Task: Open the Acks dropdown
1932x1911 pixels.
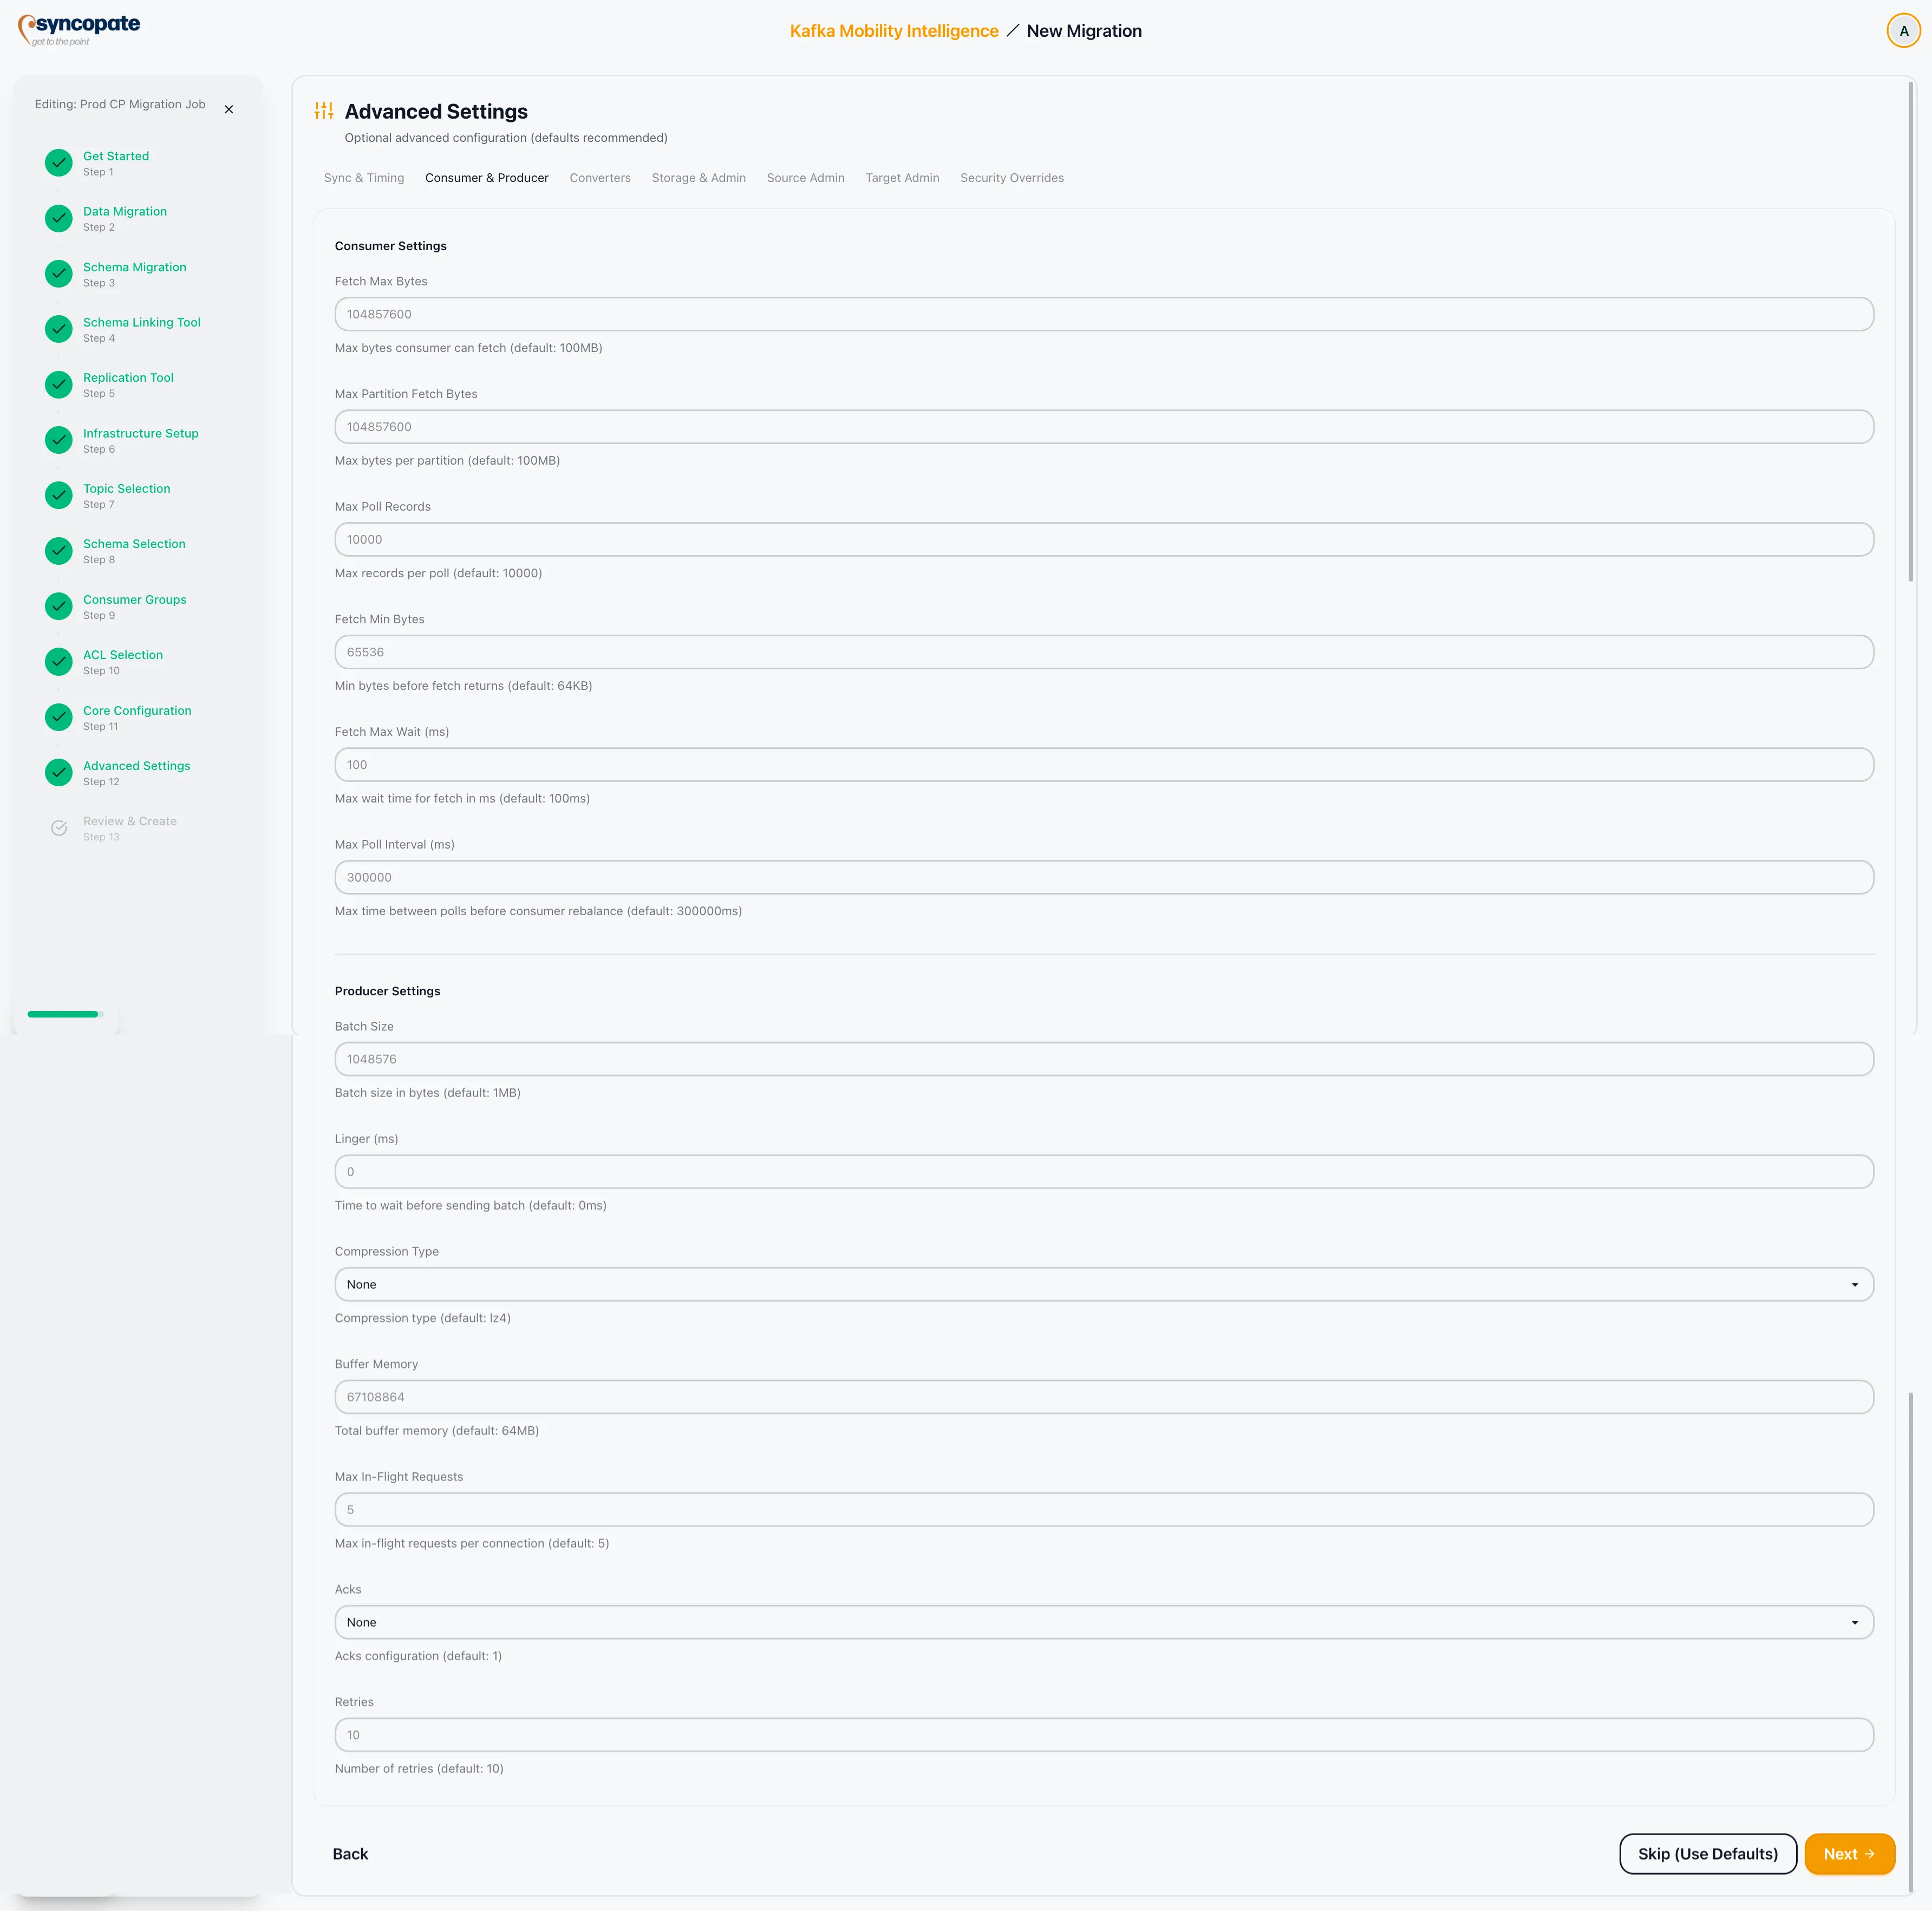Action: 1100,1622
